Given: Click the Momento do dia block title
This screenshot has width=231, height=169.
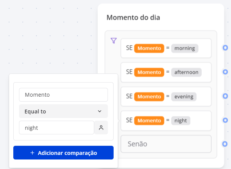Looking at the screenshot, I should [x=133, y=18].
